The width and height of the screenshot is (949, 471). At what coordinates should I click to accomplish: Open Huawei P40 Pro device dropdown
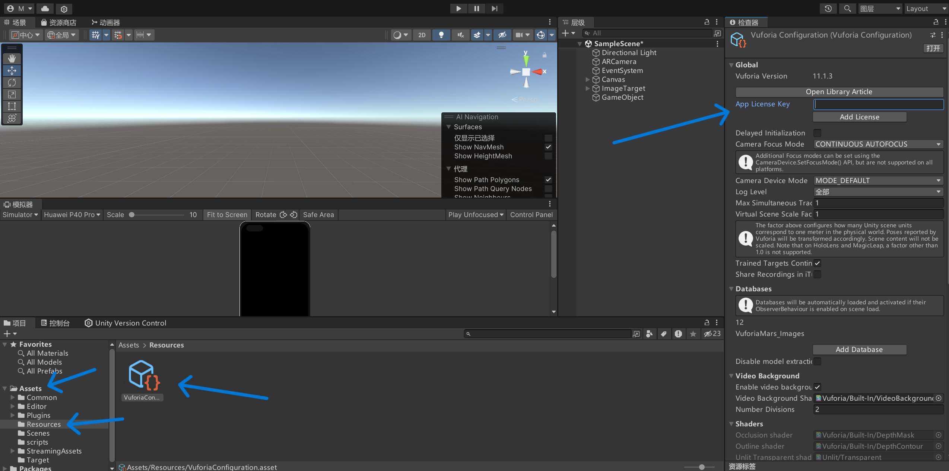[72, 215]
